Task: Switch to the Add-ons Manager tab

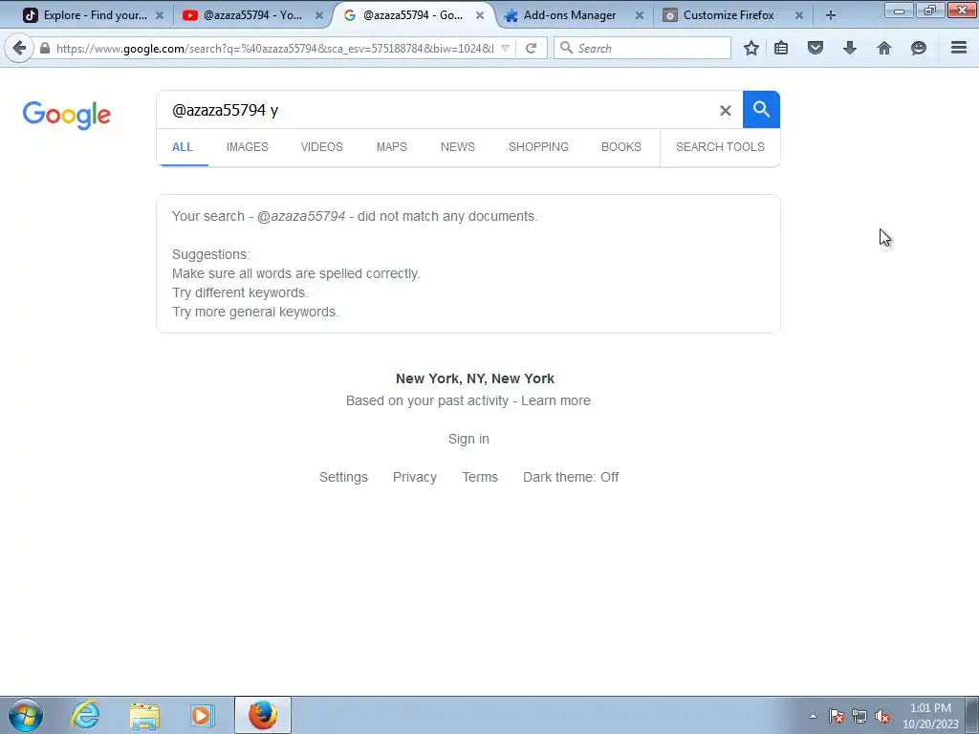Action: pos(570,15)
